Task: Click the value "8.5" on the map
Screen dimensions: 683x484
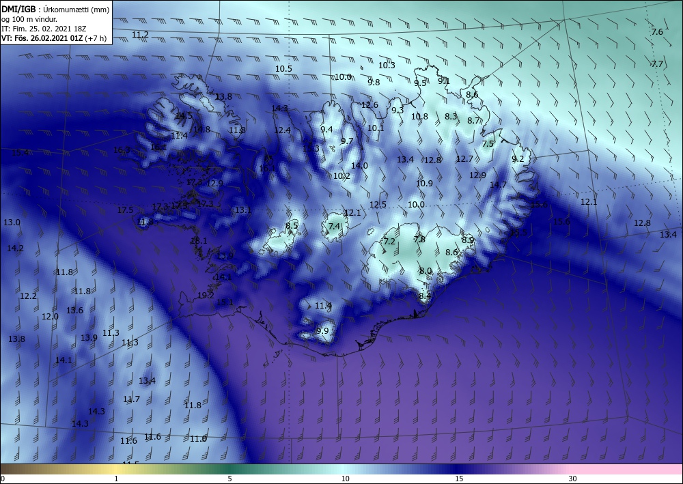Action: coord(292,226)
